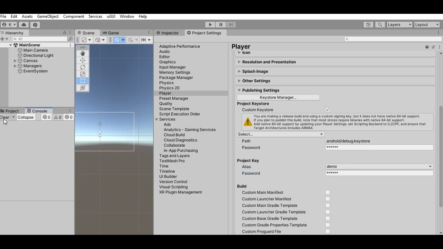Click the Hierarchy search-by-type icon
Image resolution: width=443 pixels, height=249 pixels.
tap(70, 39)
